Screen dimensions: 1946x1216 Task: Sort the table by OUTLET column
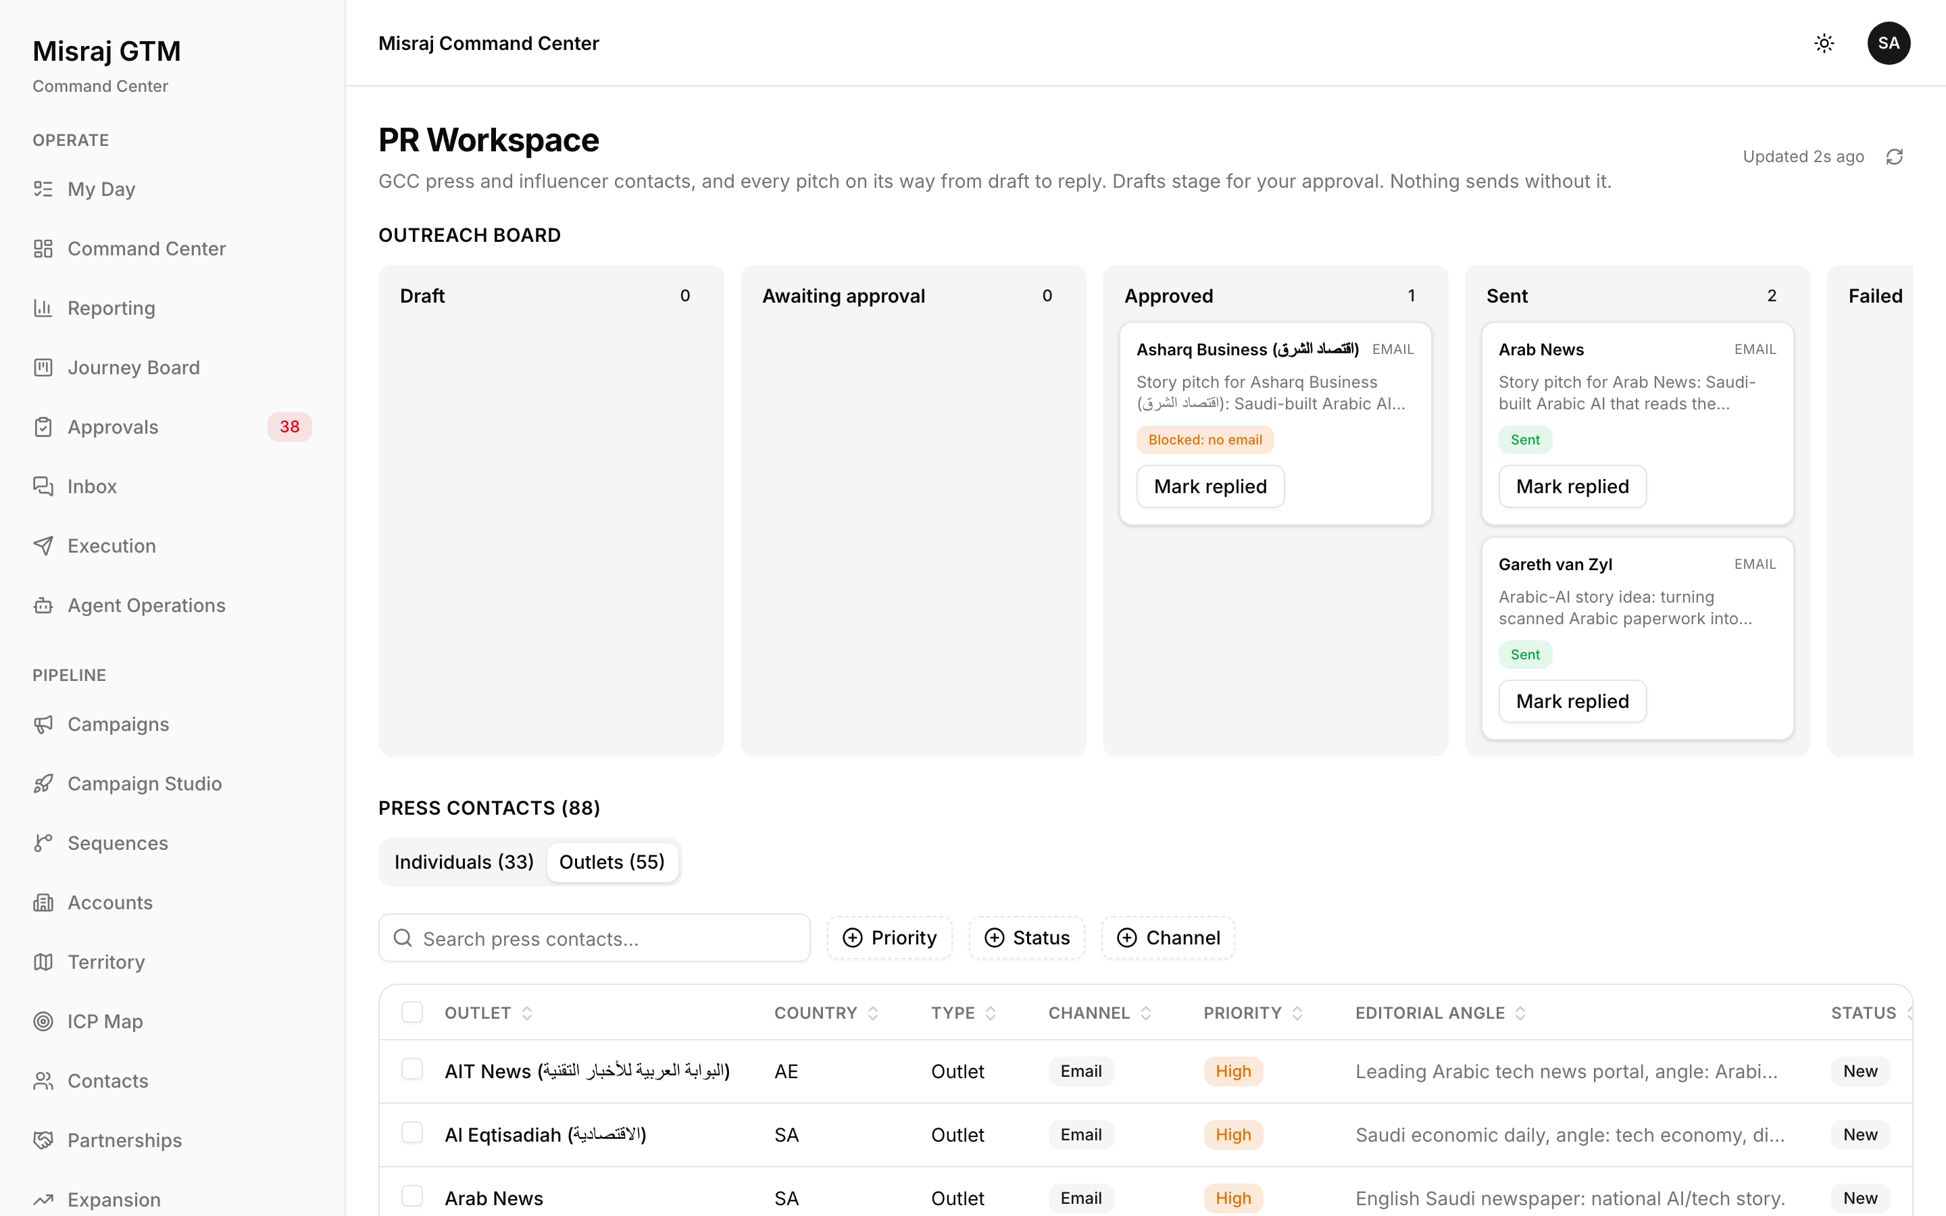(489, 1013)
